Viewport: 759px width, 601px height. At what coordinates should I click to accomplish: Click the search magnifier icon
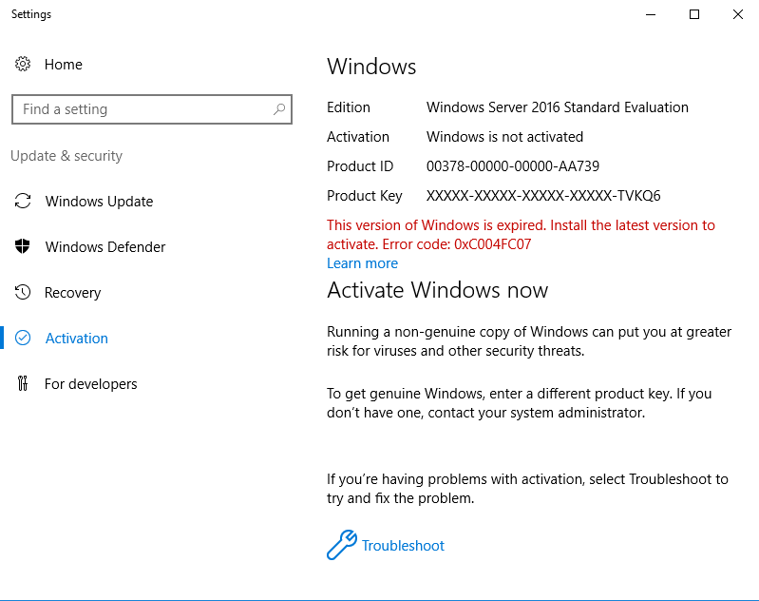point(279,109)
